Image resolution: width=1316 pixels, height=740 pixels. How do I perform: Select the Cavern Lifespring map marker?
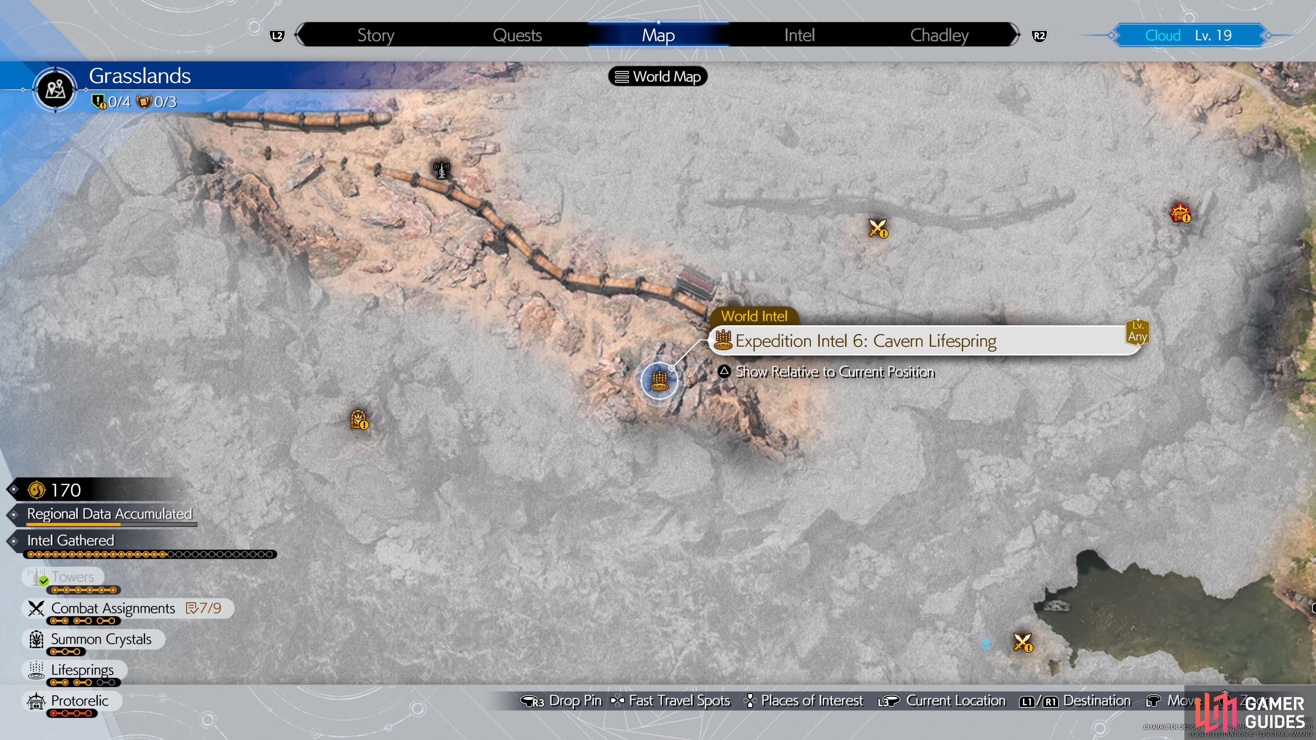click(x=659, y=381)
